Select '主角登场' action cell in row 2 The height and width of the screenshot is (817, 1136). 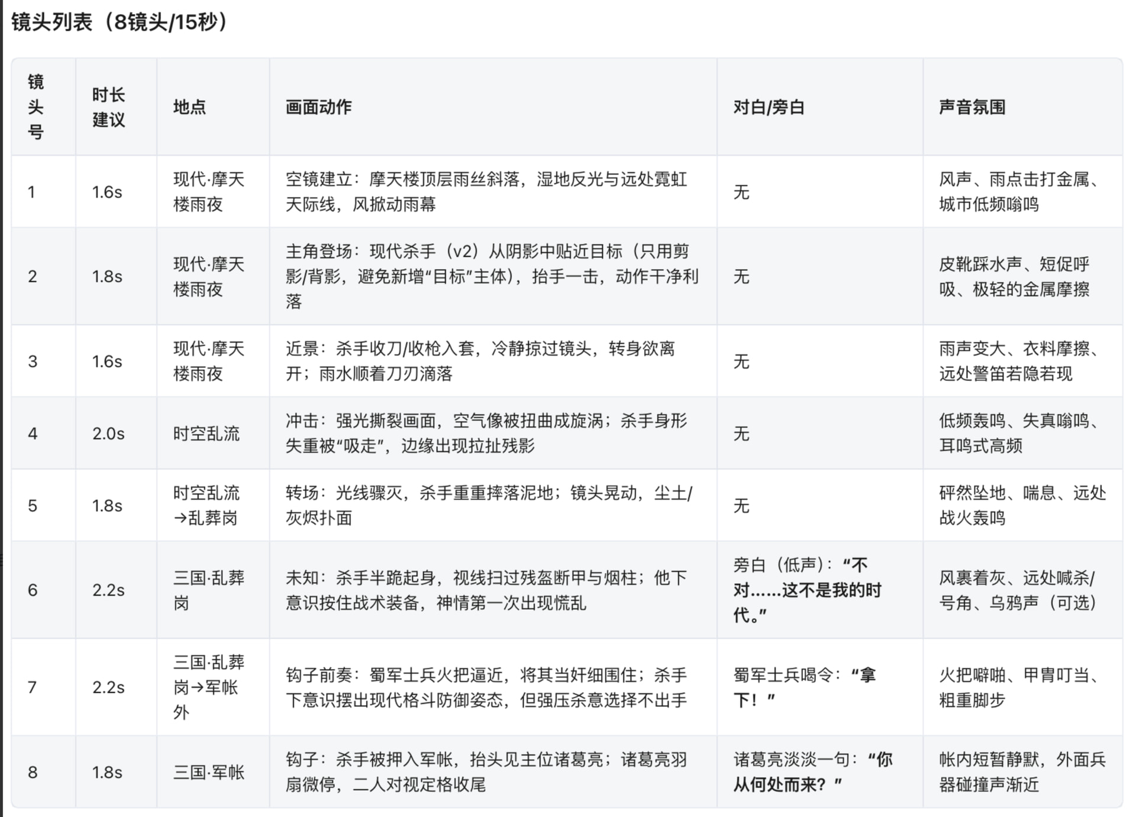pyautogui.click(x=491, y=276)
